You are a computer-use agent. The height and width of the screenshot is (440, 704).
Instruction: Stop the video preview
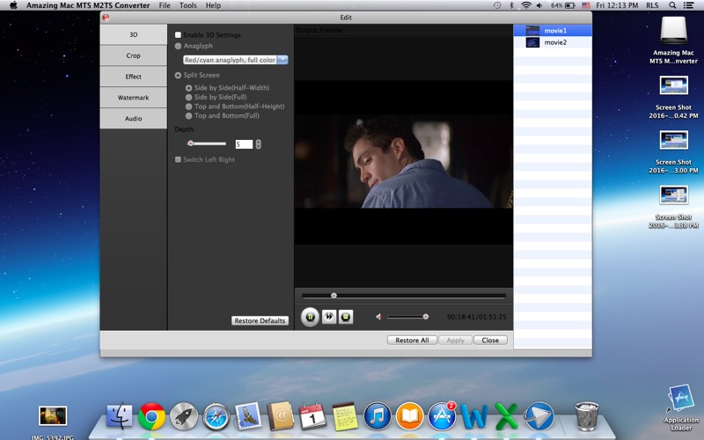(x=345, y=317)
